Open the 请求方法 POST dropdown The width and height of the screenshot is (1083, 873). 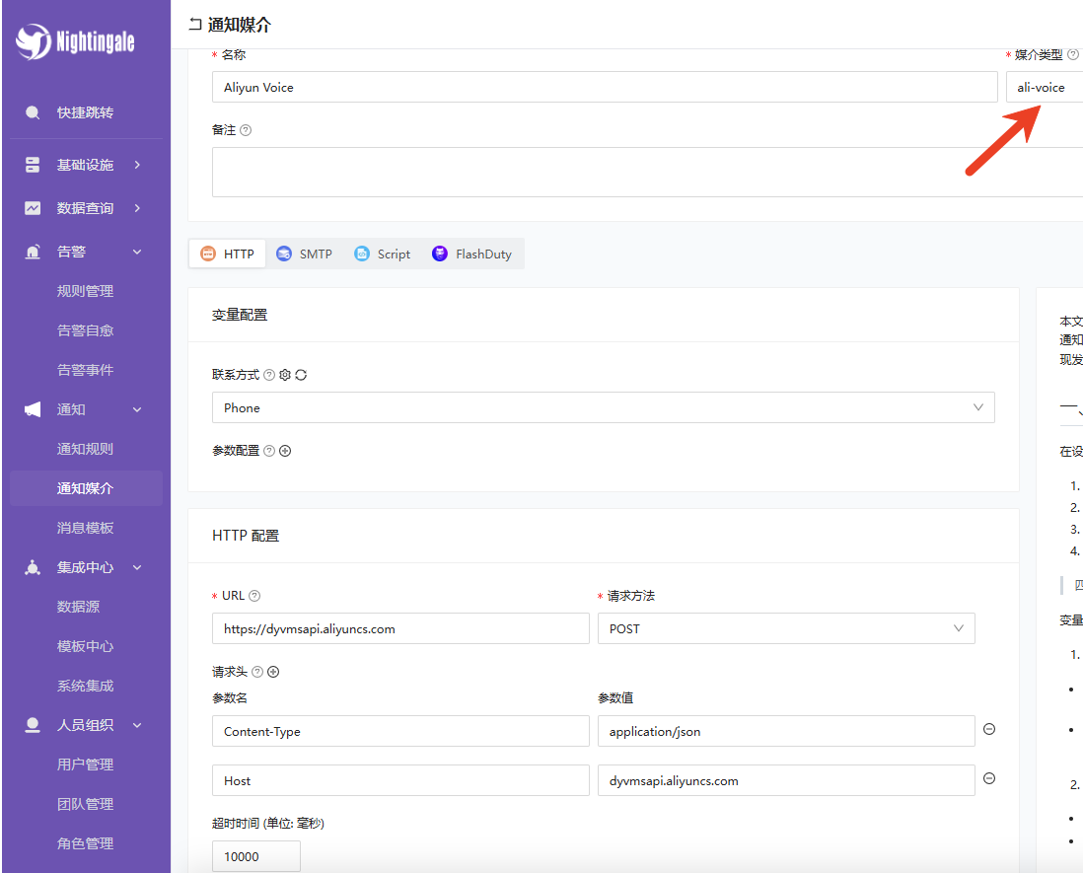785,628
